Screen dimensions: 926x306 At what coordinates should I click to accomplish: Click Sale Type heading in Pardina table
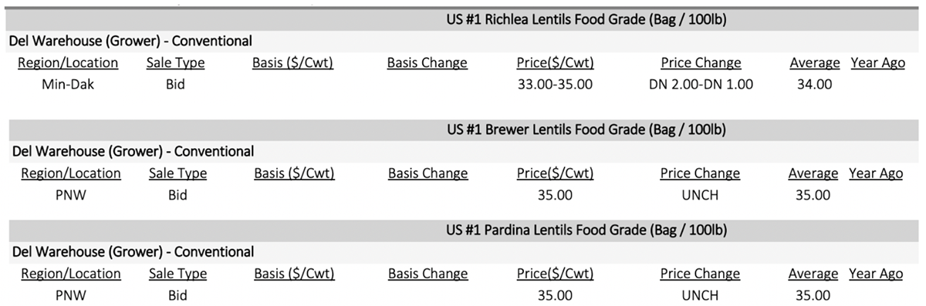[x=177, y=274]
